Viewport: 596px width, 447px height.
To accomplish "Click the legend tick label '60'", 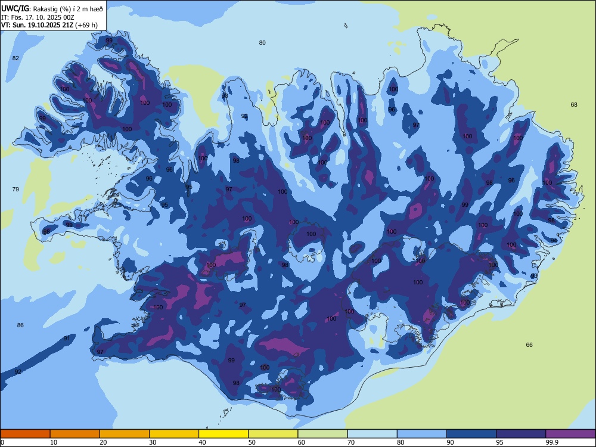I will 302,442.
